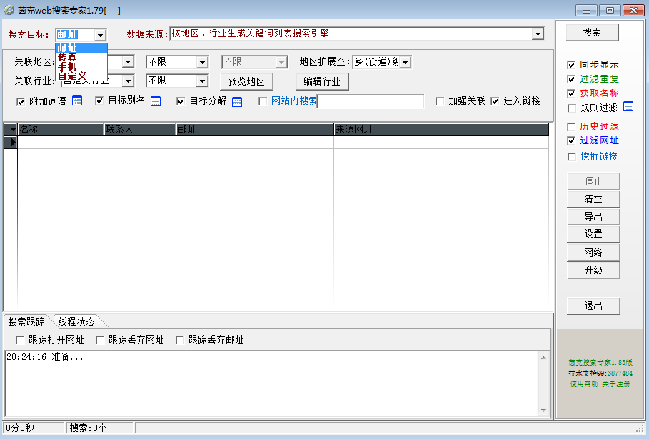Click the 清空 button
Image resolution: width=649 pixels, height=439 pixels.
[593, 199]
